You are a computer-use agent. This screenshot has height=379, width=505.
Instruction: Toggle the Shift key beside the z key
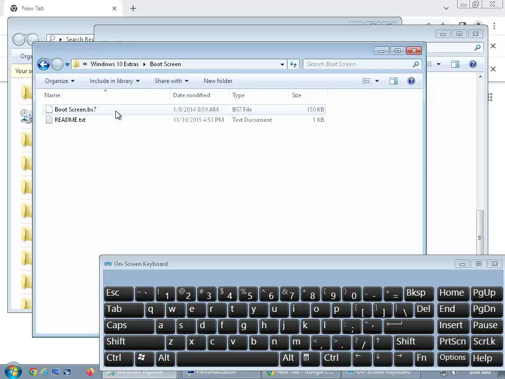(x=134, y=342)
